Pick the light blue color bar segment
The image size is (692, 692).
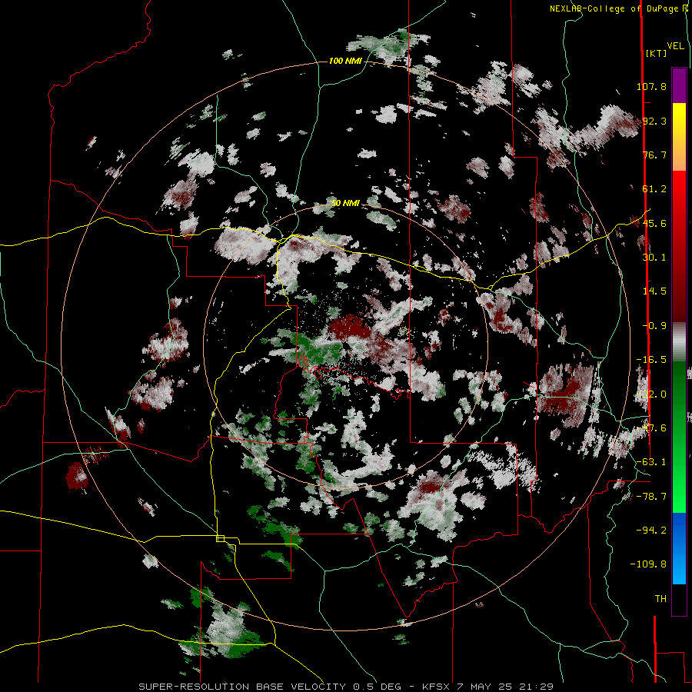679,569
